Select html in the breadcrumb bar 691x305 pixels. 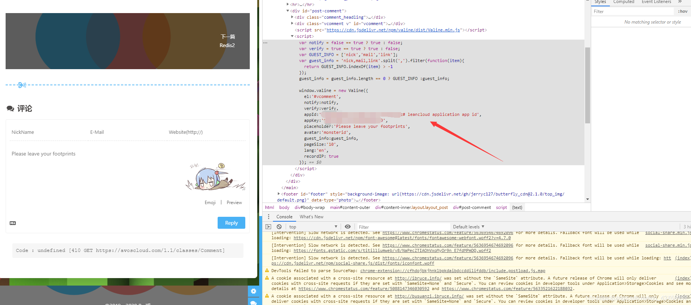coord(270,207)
